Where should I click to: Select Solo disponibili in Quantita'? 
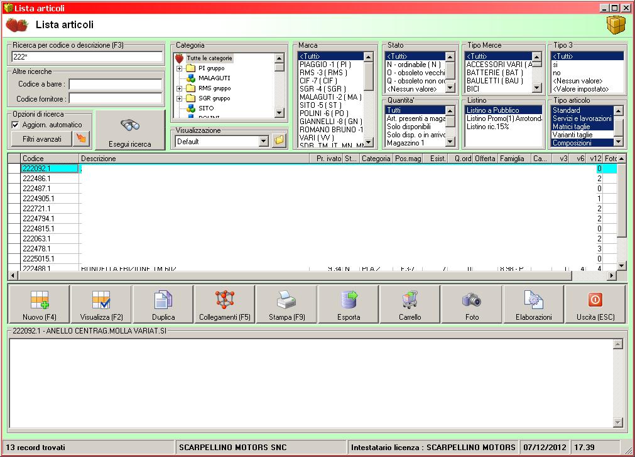tap(416, 127)
